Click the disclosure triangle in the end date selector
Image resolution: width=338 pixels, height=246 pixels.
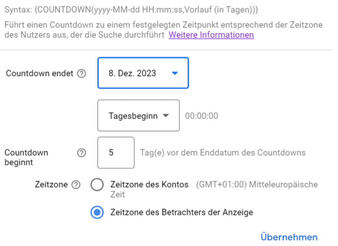[x=175, y=73]
